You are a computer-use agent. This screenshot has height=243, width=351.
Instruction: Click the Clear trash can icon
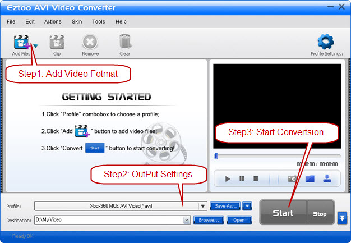point(125,42)
